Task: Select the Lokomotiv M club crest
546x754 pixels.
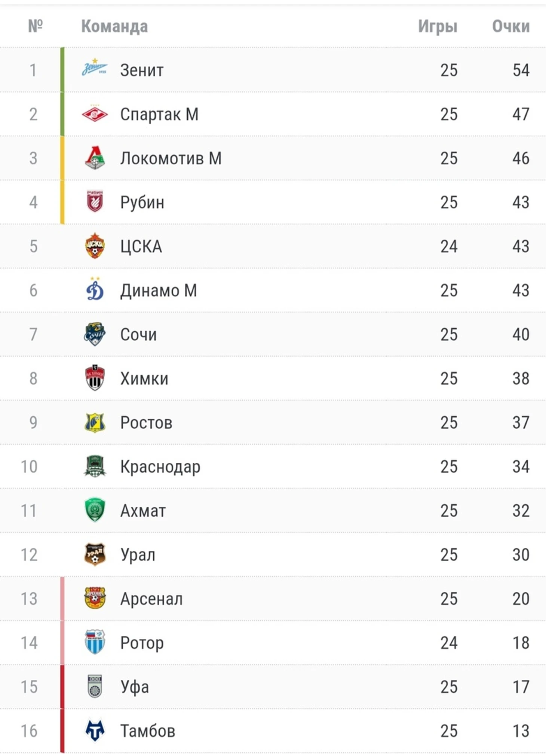Action: click(95, 158)
